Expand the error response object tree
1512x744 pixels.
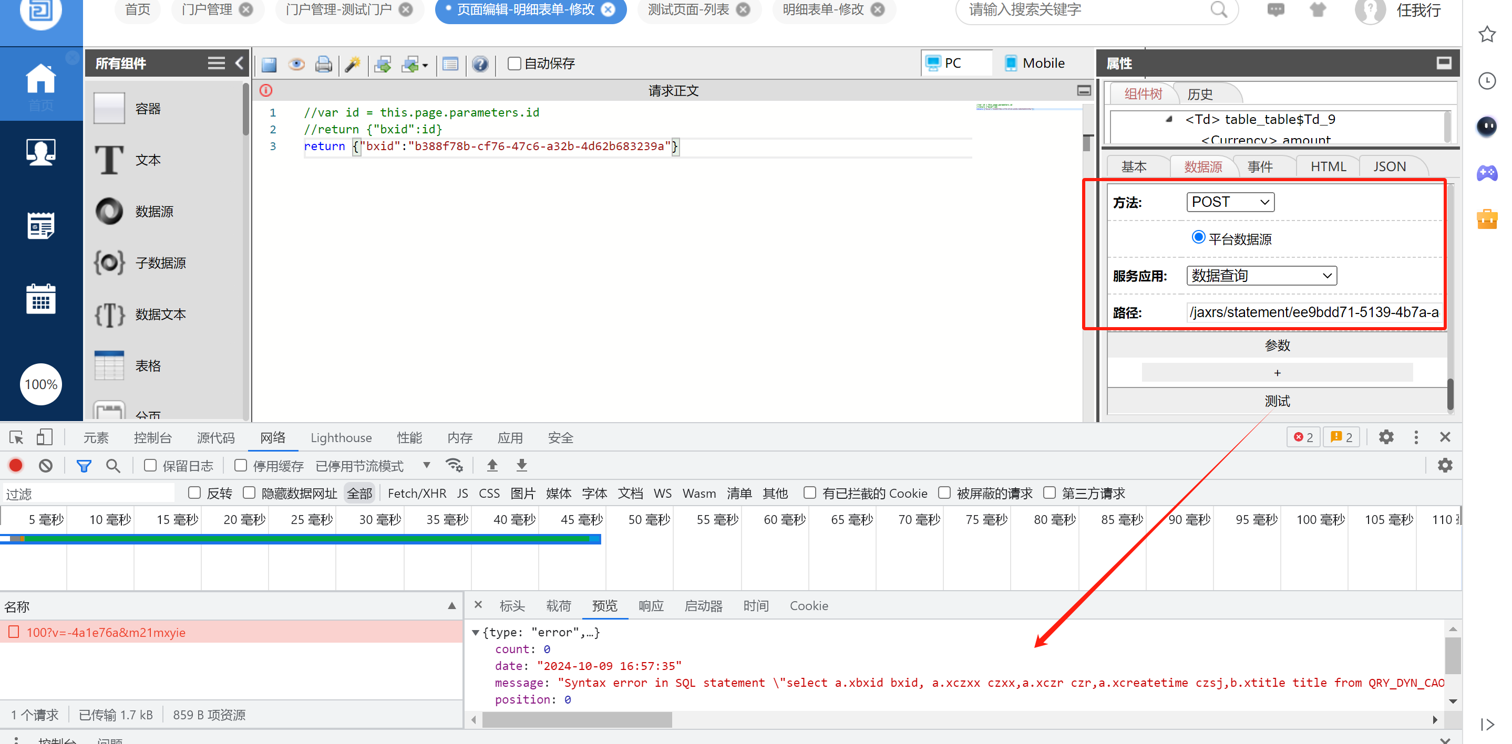[476, 632]
